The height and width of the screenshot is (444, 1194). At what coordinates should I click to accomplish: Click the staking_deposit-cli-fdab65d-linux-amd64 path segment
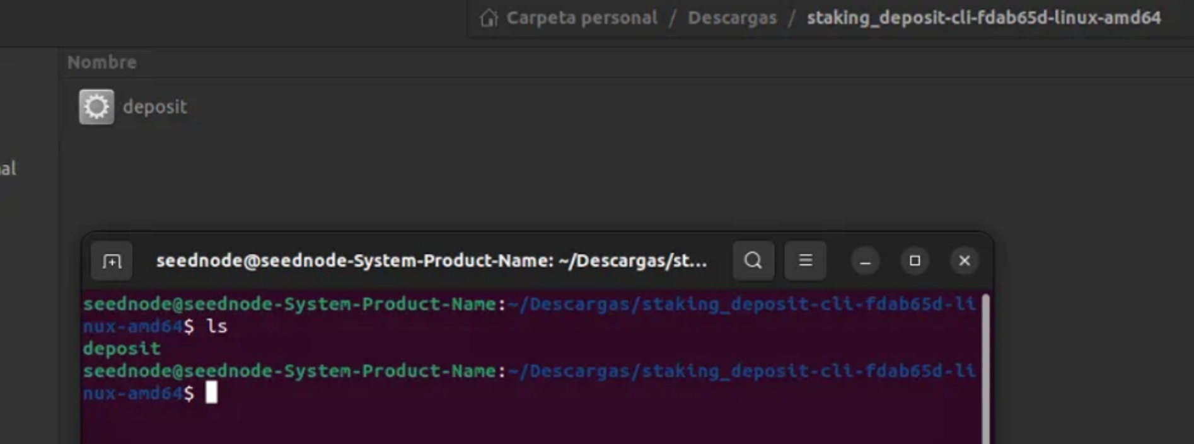(x=983, y=18)
